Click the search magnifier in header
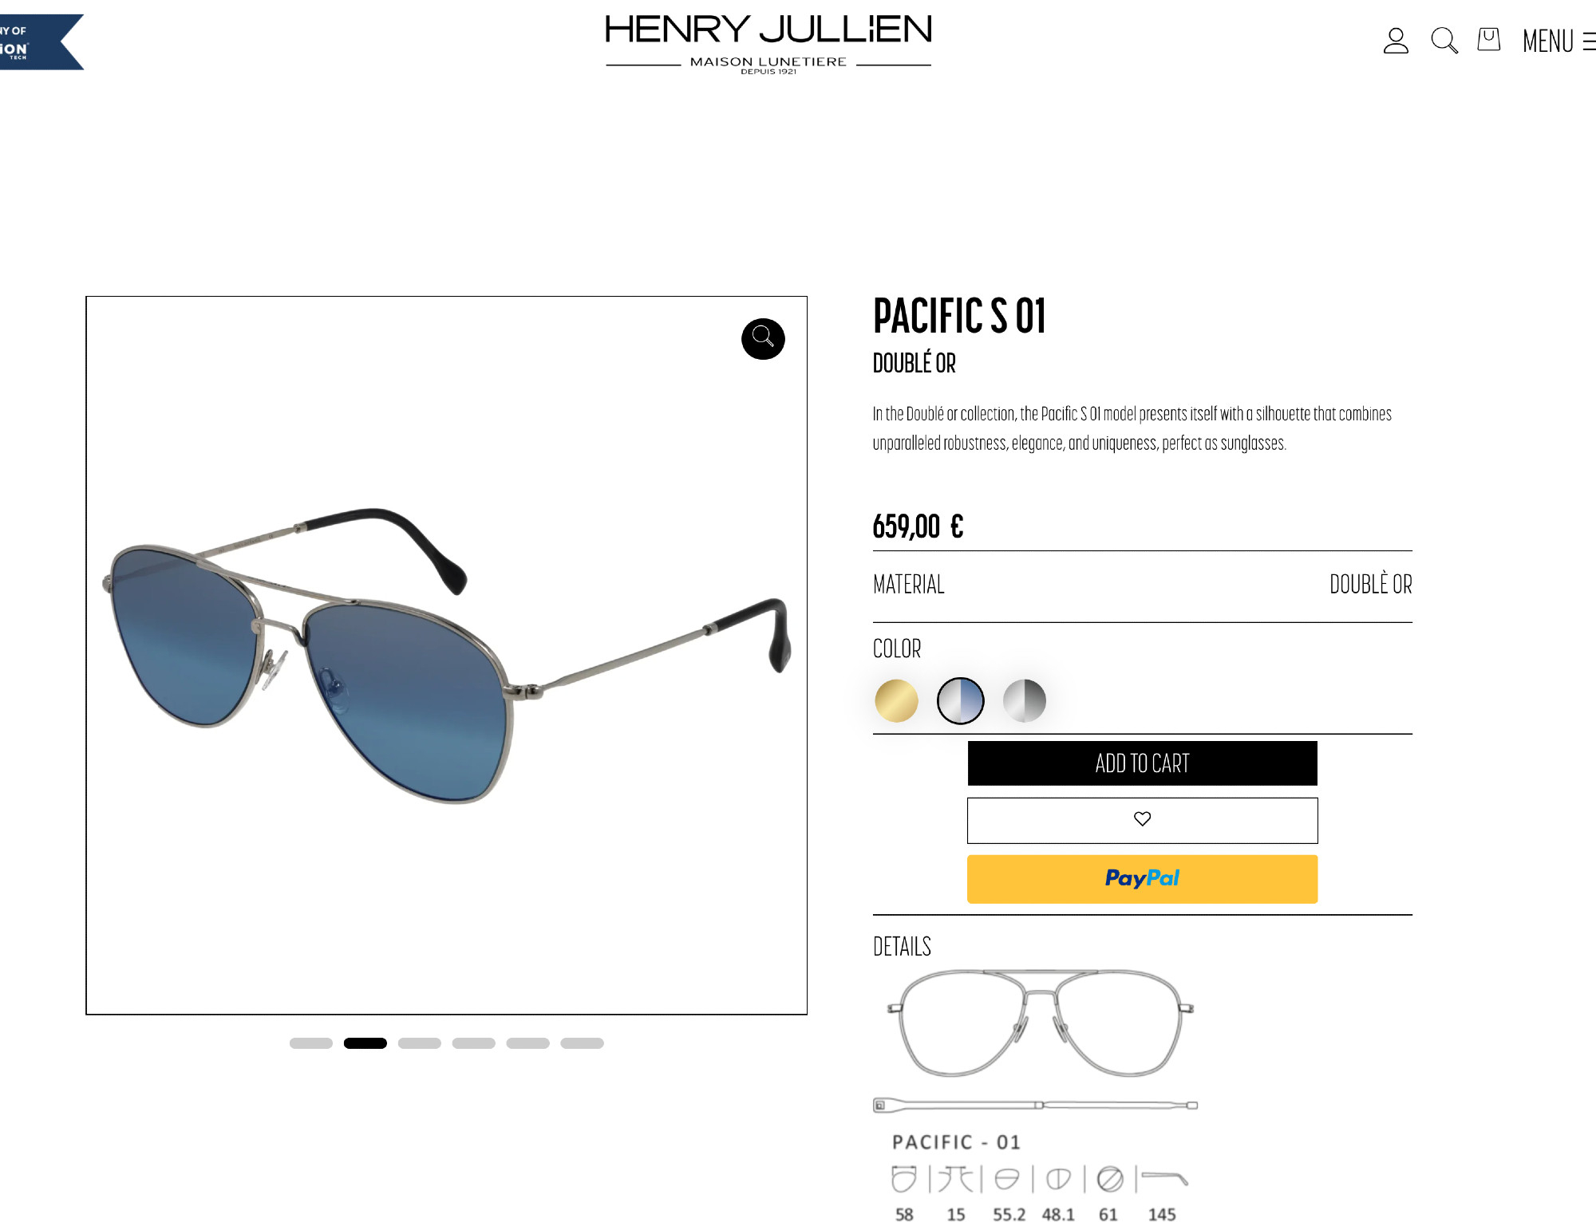The width and height of the screenshot is (1596, 1222). pyautogui.click(x=1444, y=40)
